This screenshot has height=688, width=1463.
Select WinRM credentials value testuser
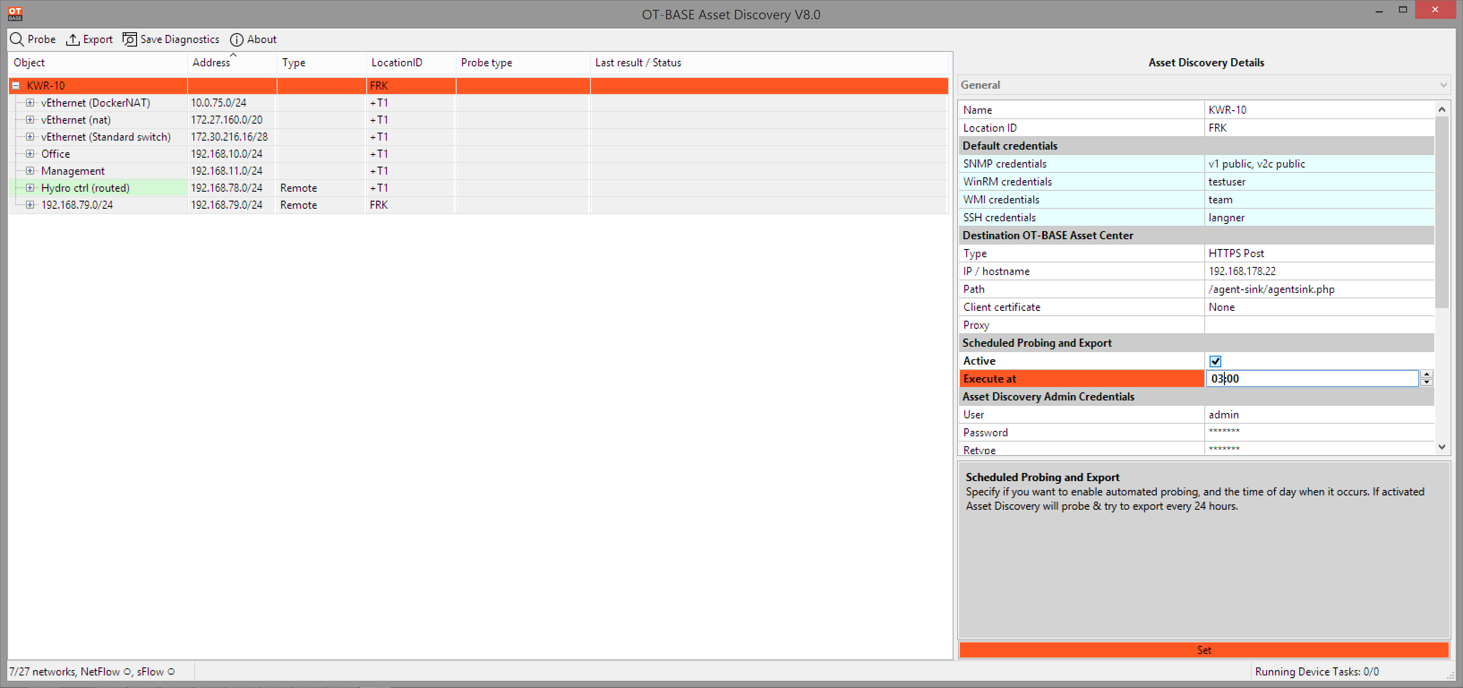[1227, 182]
